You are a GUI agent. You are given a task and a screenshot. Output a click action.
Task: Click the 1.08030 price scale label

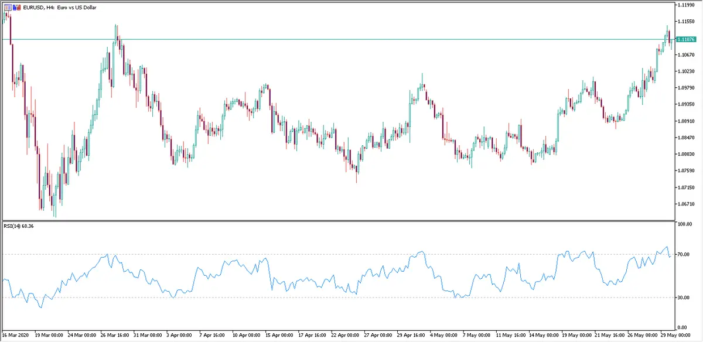(685, 154)
